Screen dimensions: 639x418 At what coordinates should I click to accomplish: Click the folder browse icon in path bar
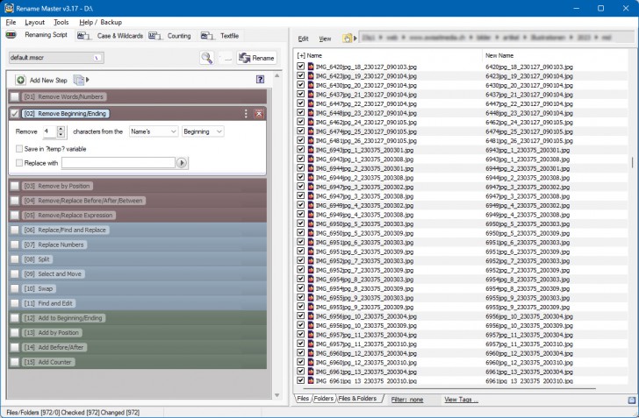(x=348, y=39)
